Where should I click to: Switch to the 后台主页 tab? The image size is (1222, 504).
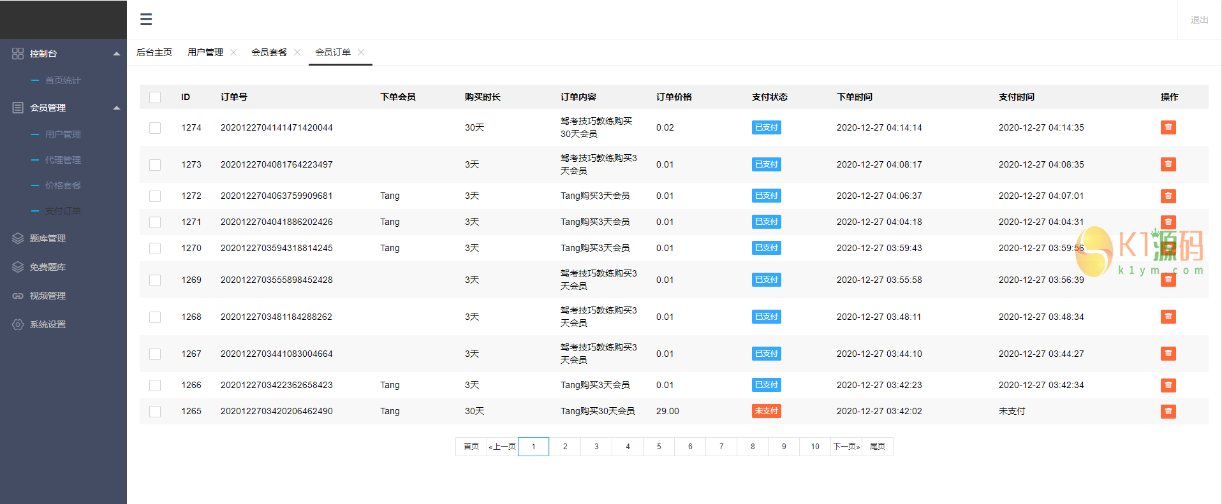tap(154, 52)
